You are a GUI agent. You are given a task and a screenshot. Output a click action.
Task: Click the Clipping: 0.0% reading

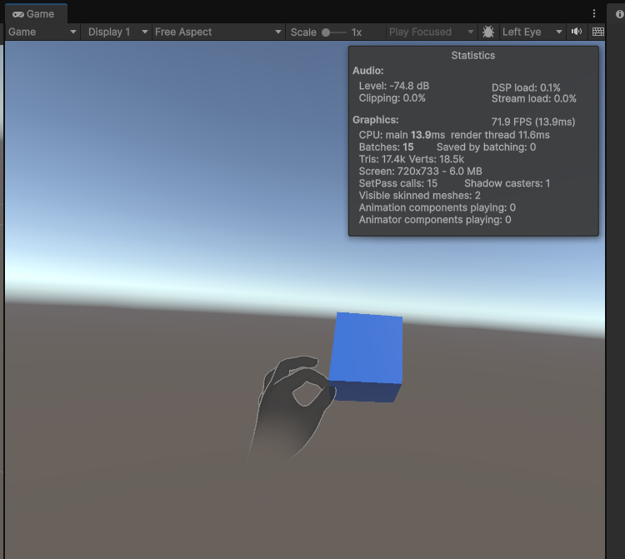pyautogui.click(x=392, y=98)
